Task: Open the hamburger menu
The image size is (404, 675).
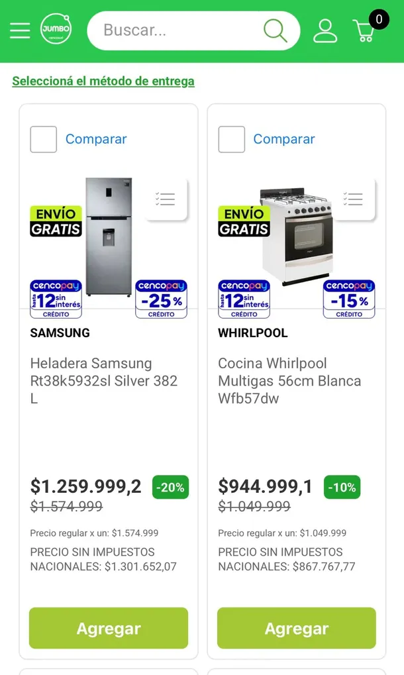Action: point(20,30)
